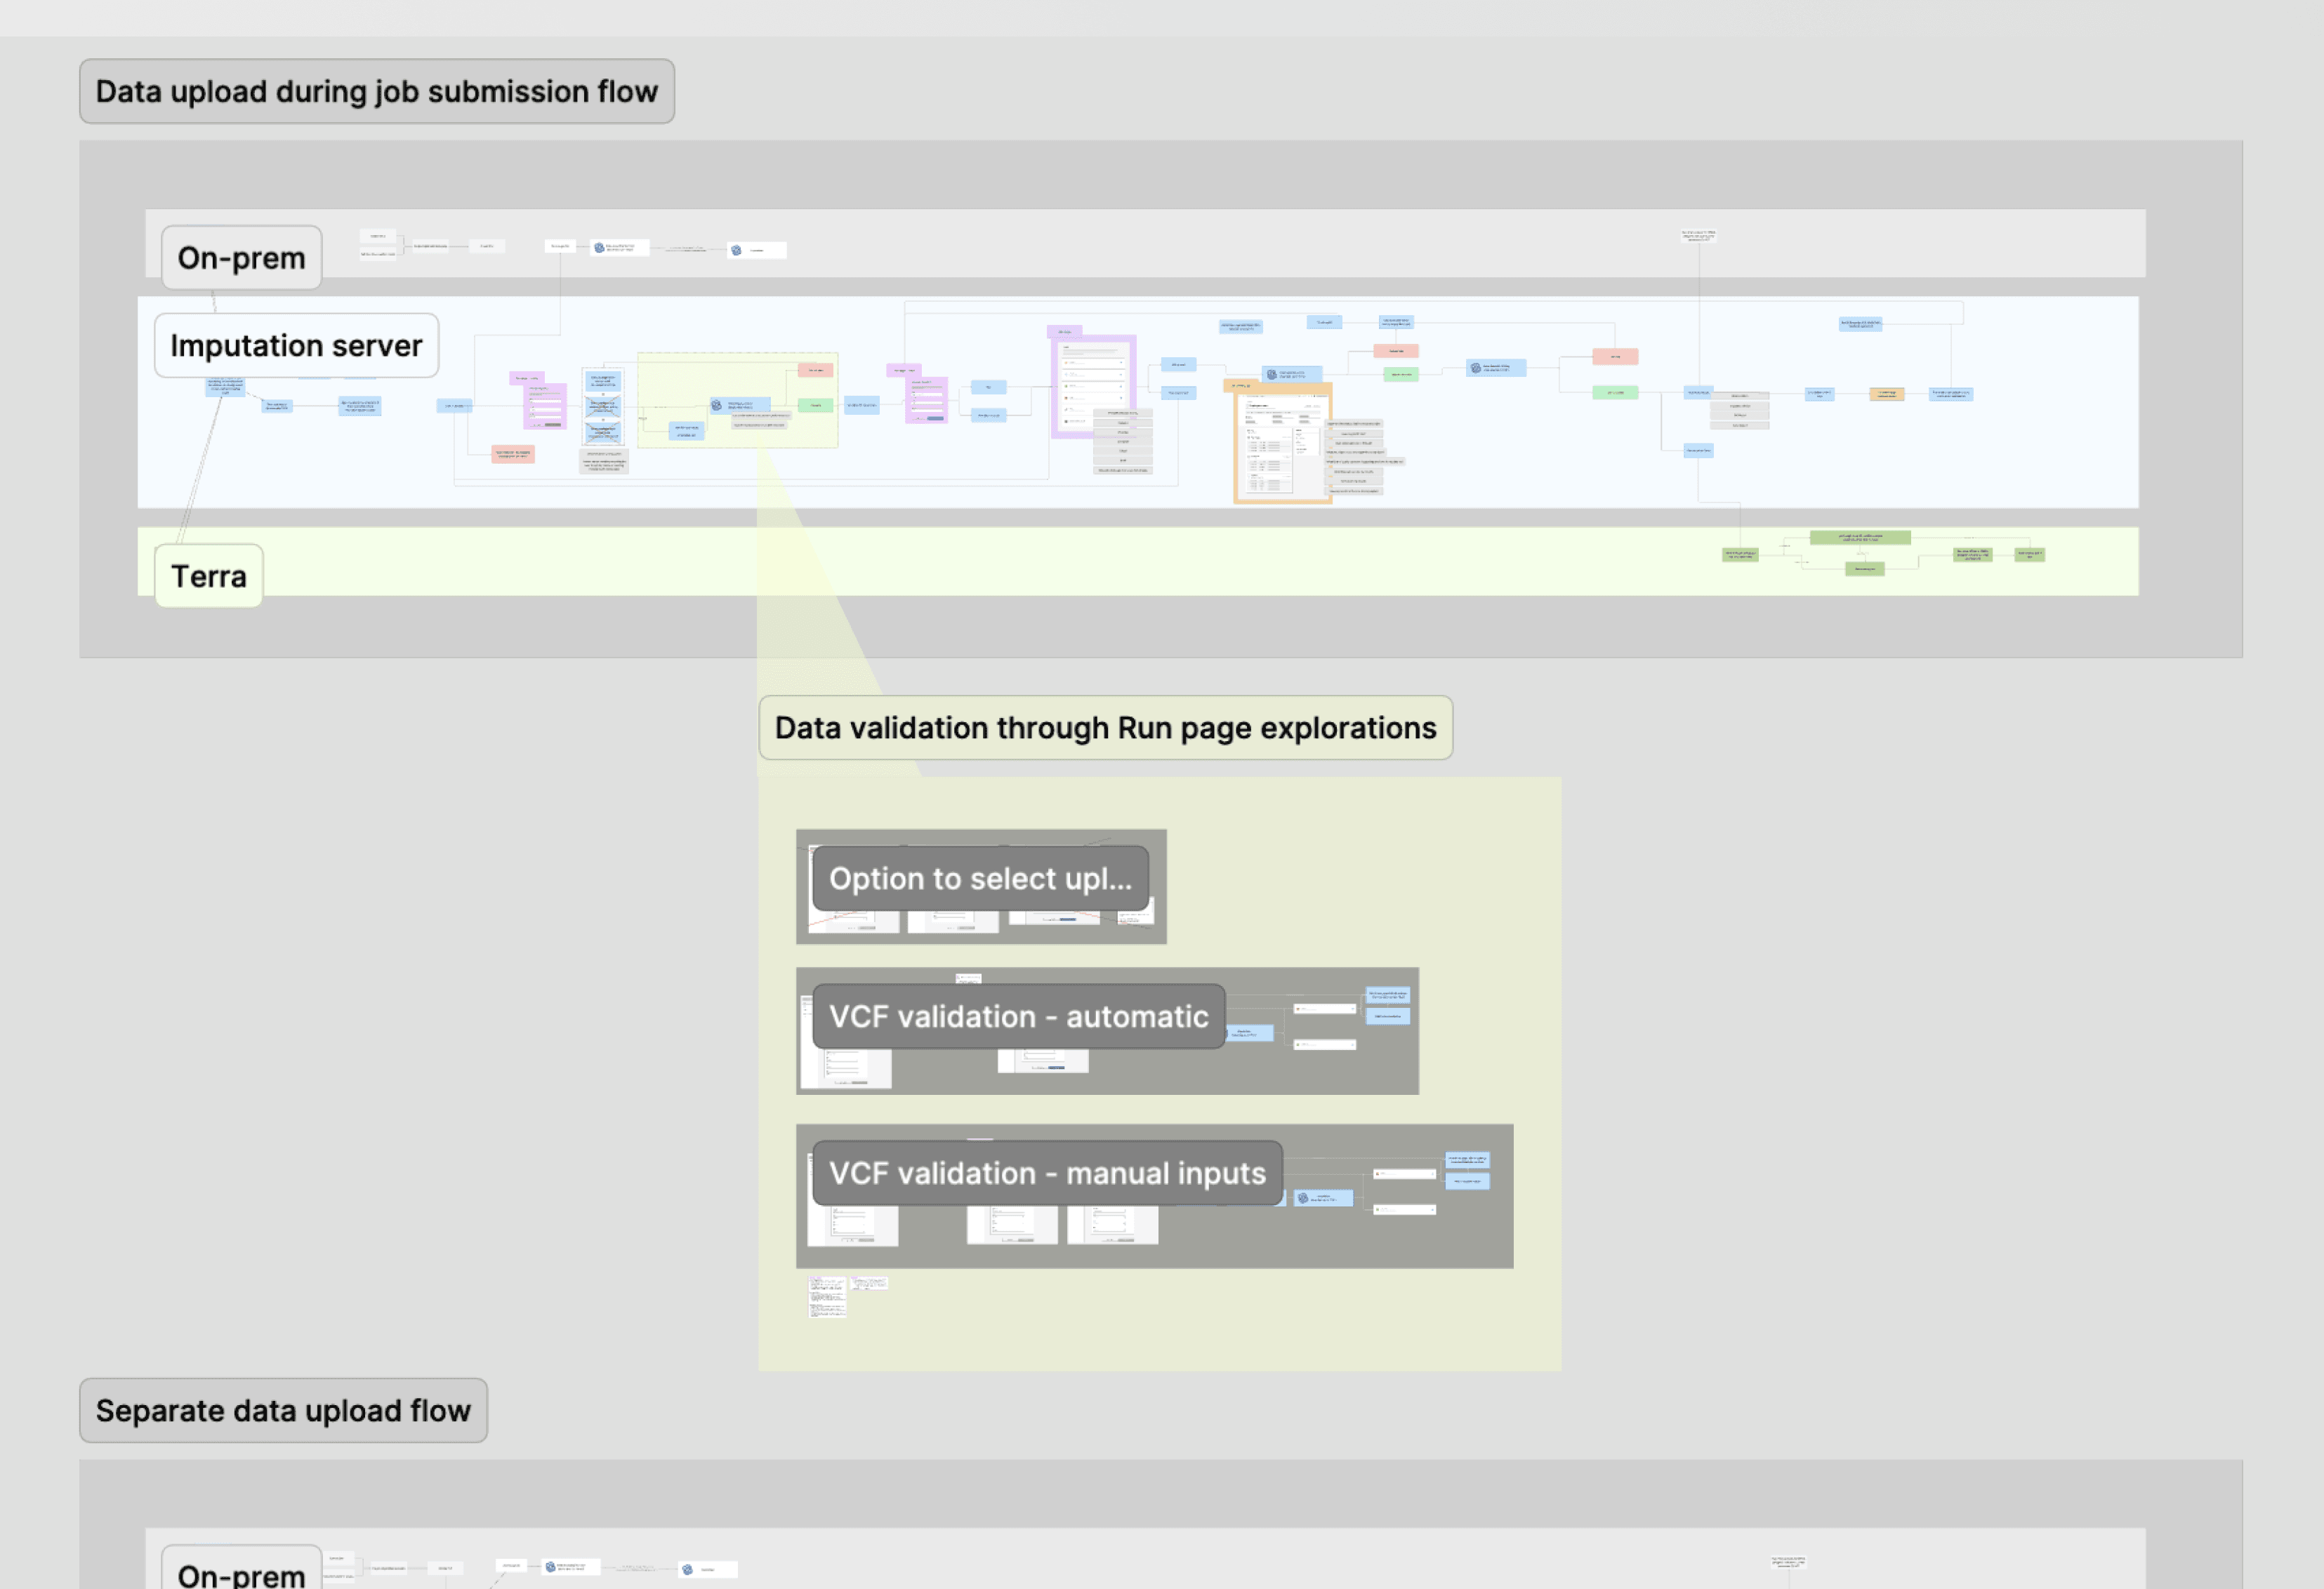Open the 'Option to select upl...' frame label

point(980,879)
